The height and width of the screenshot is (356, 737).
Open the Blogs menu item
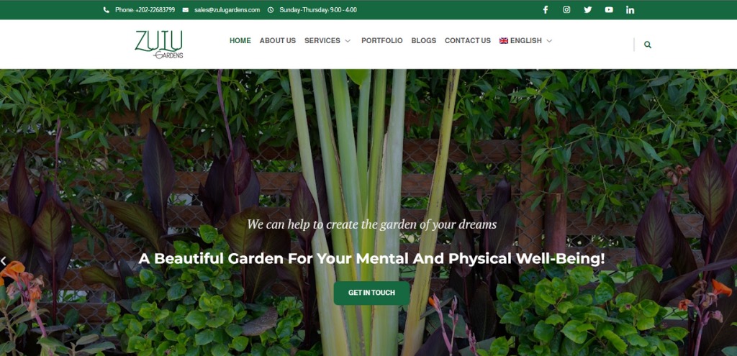423,41
